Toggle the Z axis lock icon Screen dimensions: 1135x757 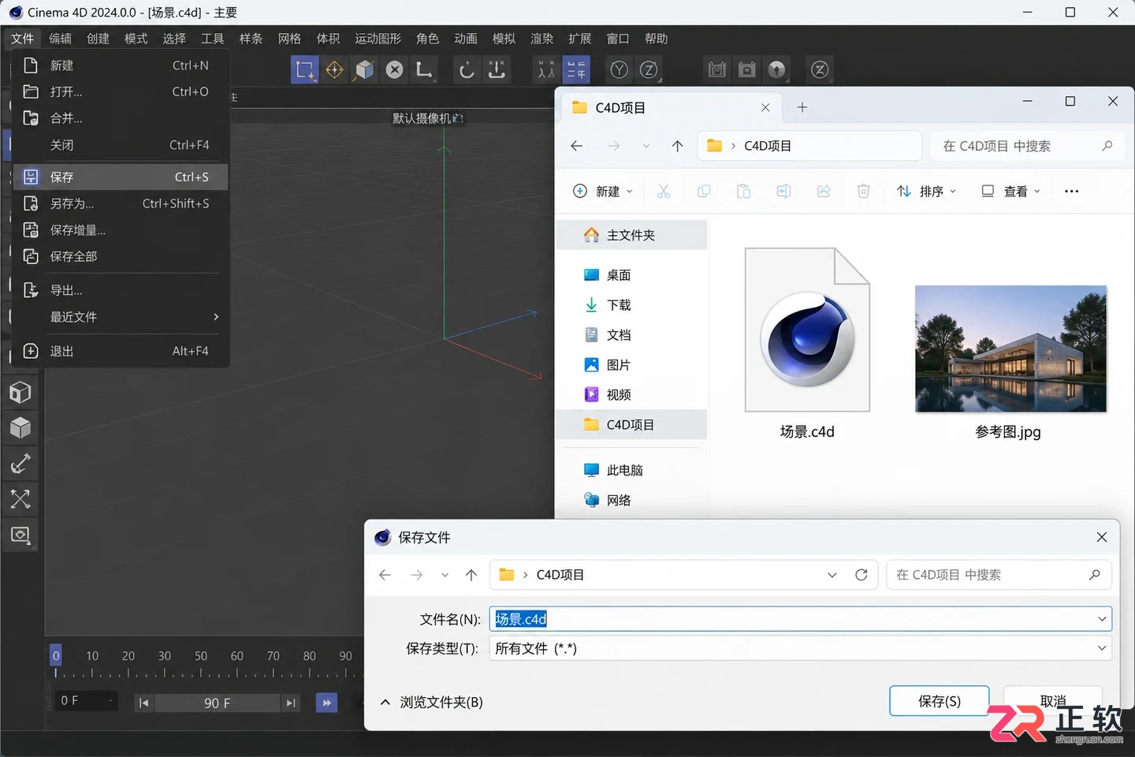649,69
